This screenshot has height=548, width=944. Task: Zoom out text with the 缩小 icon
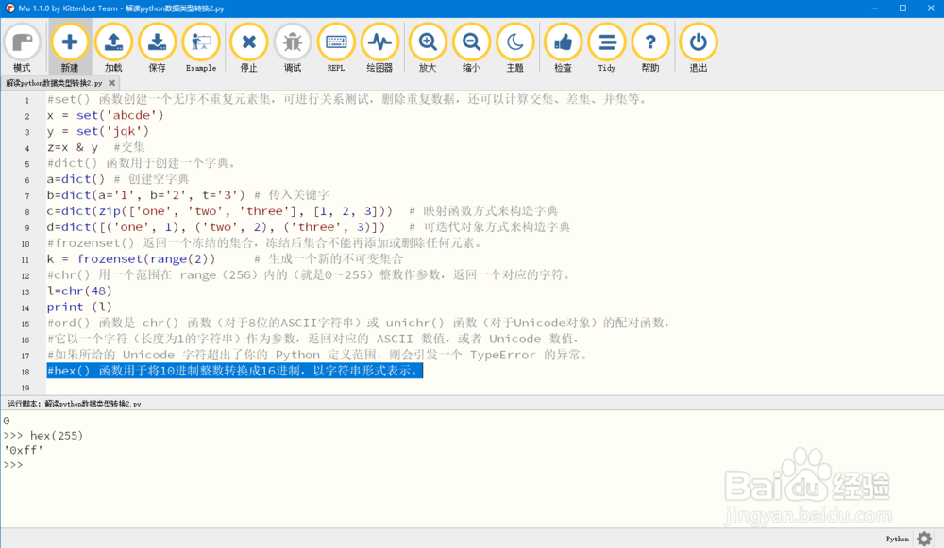click(x=471, y=42)
